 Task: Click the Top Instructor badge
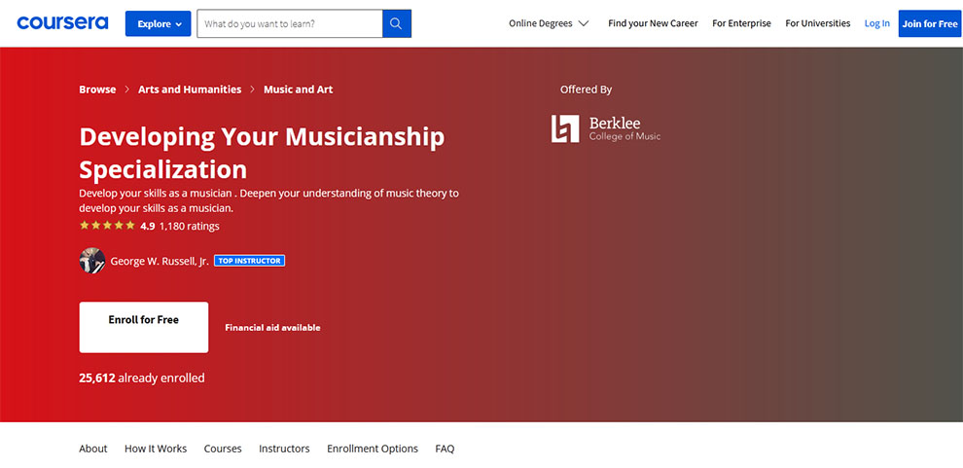249,261
